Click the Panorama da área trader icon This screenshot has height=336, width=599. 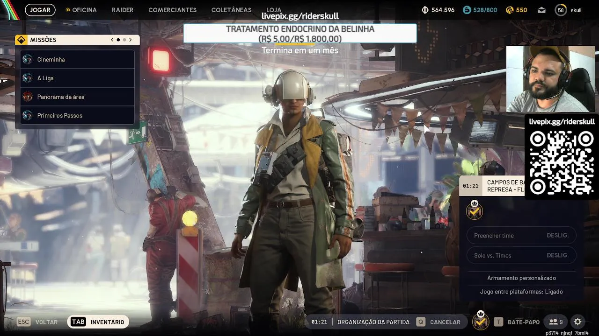28,97
